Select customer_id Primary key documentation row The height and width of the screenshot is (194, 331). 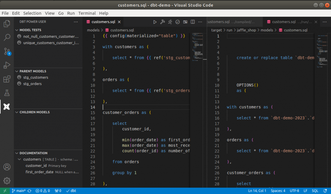(48, 166)
